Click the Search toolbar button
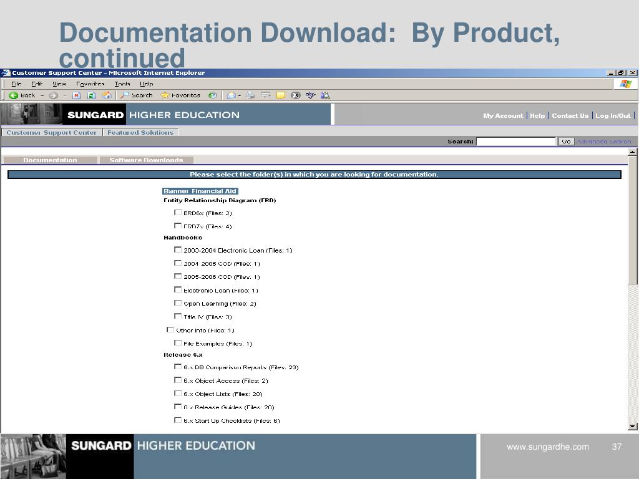 pos(137,95)
